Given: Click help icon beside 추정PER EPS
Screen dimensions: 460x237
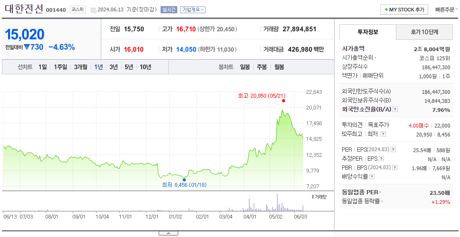Looking at the screenshot, I should point(382,159).
